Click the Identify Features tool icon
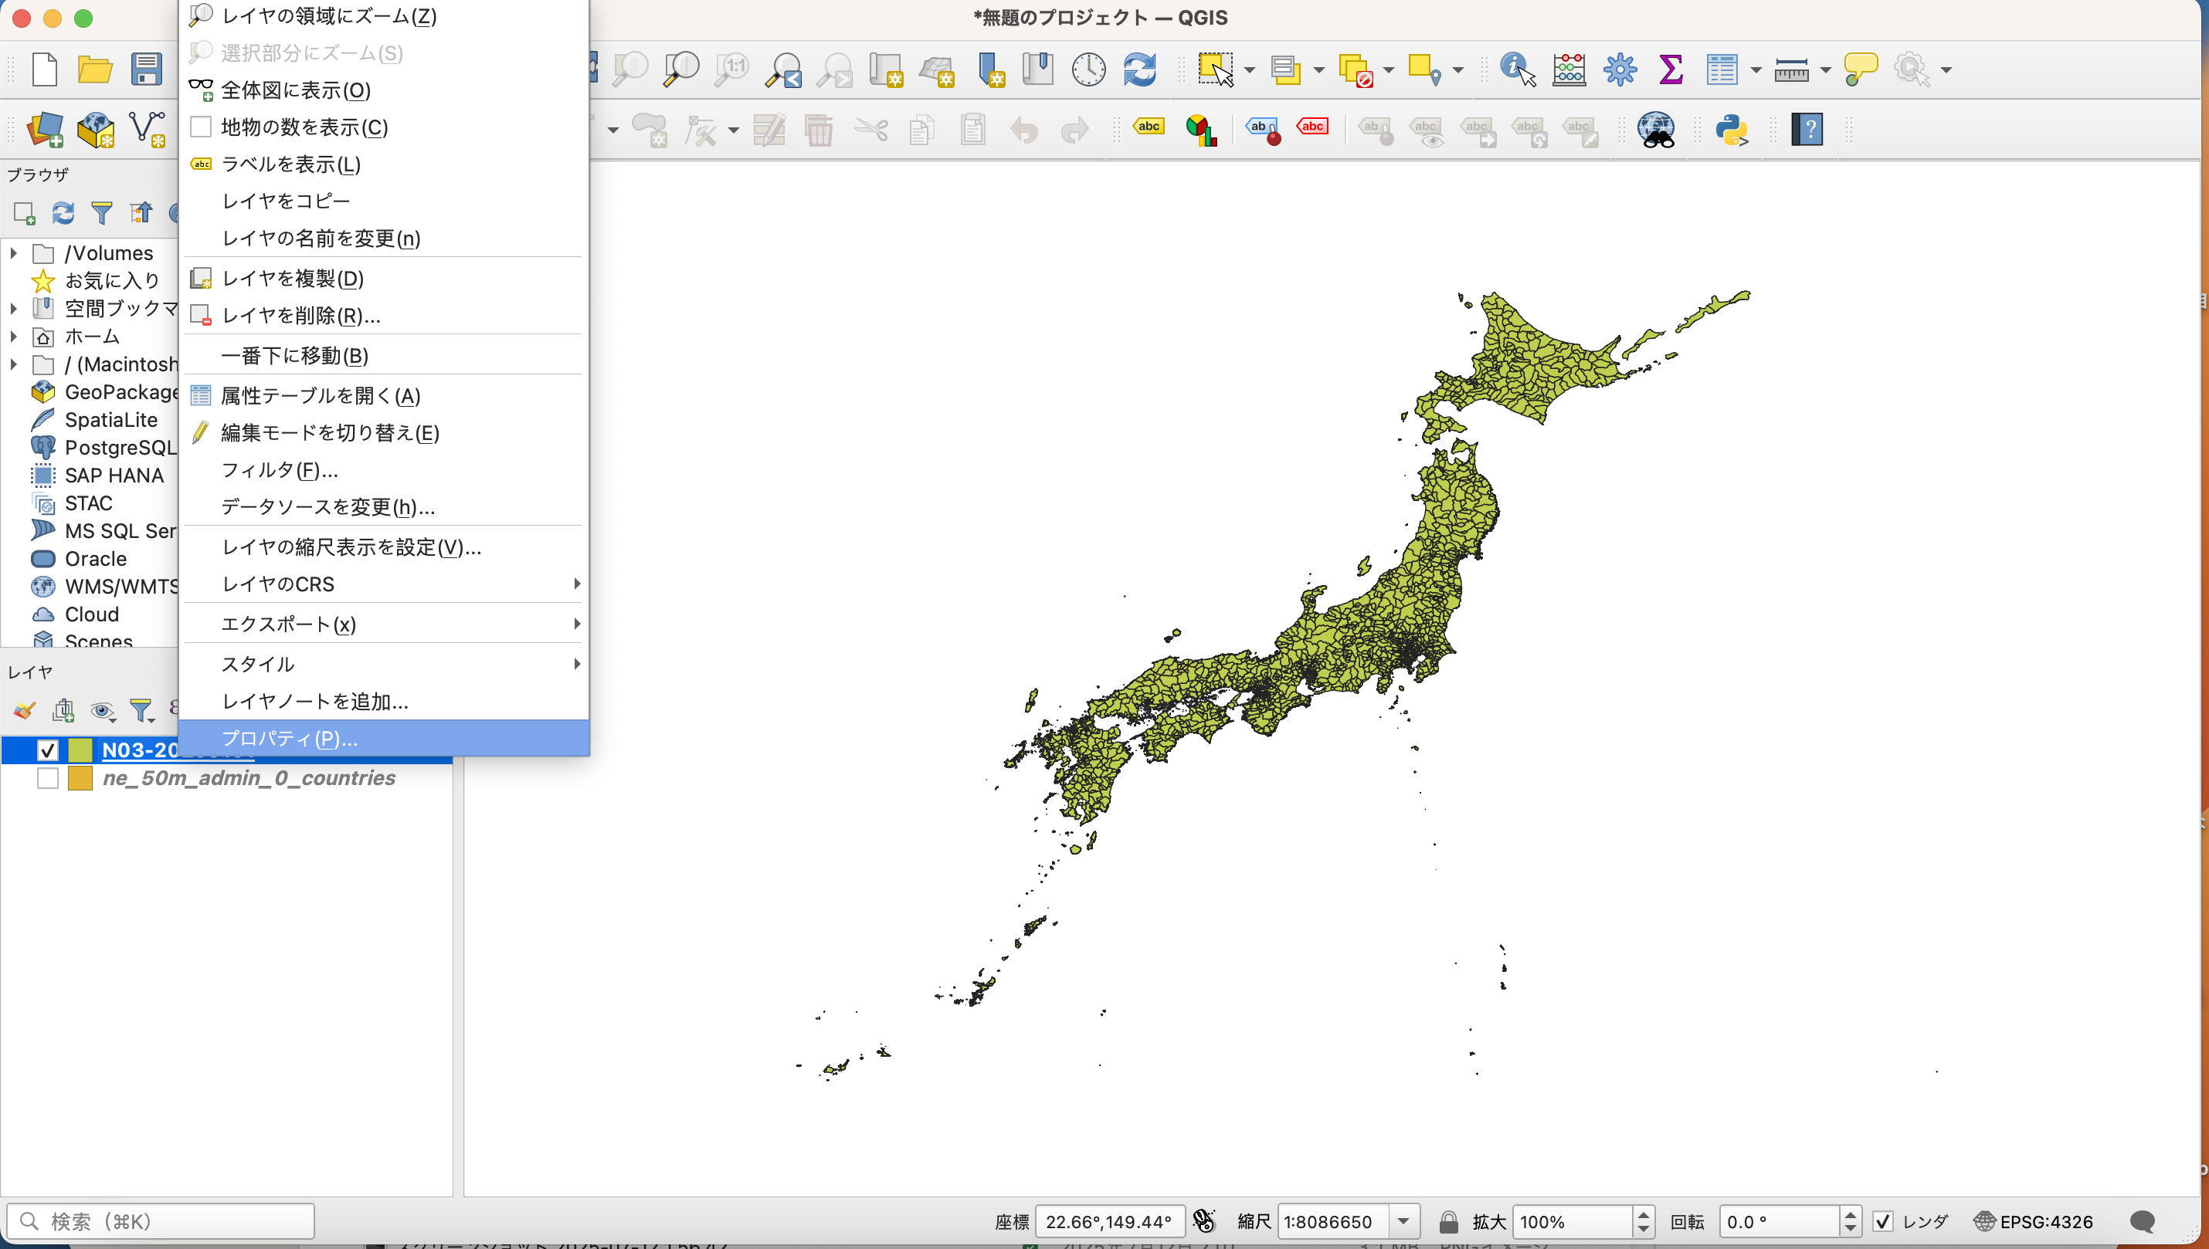The width and height of the screenshot is (2209, 1249). tap(1516, 69)
